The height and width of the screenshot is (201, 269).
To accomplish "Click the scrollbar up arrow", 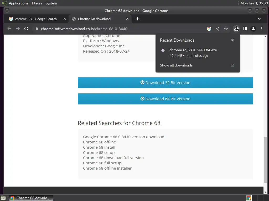I will (x=265, y=37).
